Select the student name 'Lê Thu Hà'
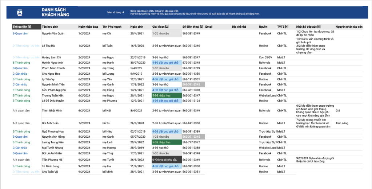Image resolution: width=372 pixels, height=189 pixels. click(x=48, y=46)
